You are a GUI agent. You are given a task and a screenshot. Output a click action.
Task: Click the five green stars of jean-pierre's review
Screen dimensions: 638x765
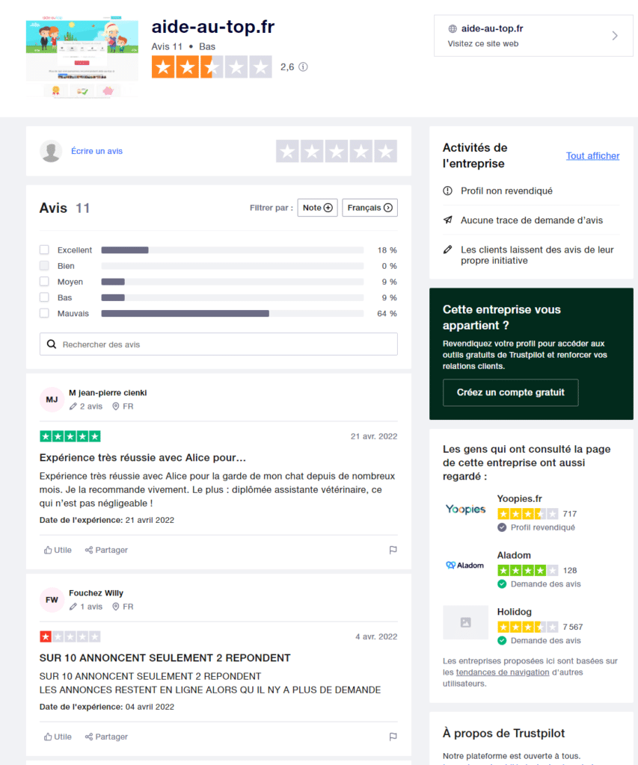point(70,436)
